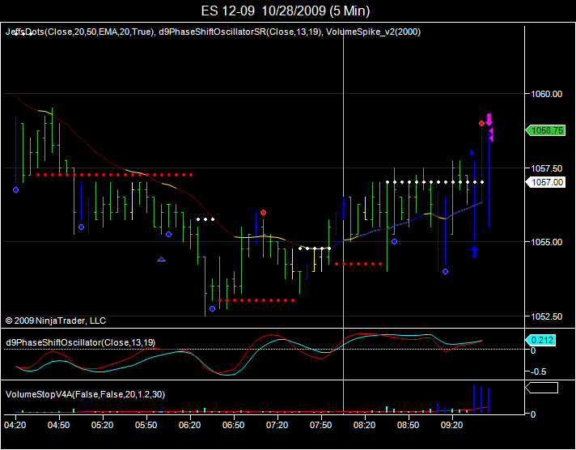Viewport: 576px width, 450px height.
Task: Select the blue dot below the 04:20 opening bar
Action: tap(16, 189)
